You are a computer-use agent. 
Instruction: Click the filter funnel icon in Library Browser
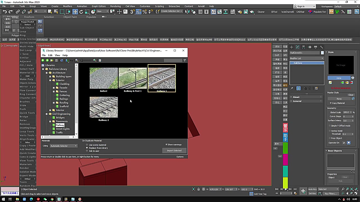pos(184,60)
